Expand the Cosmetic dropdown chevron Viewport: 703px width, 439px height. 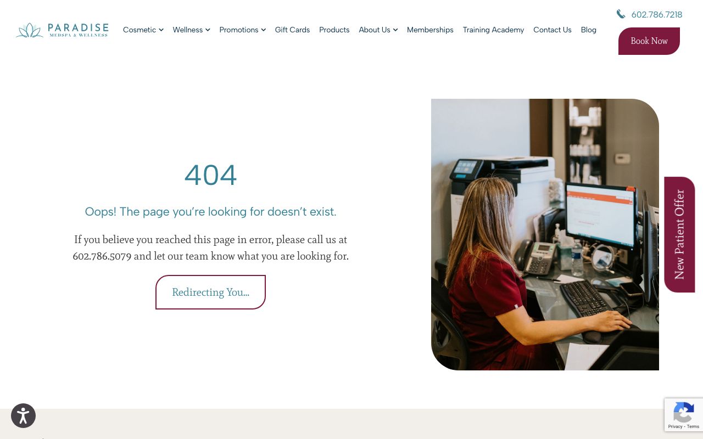click(161, 30)
